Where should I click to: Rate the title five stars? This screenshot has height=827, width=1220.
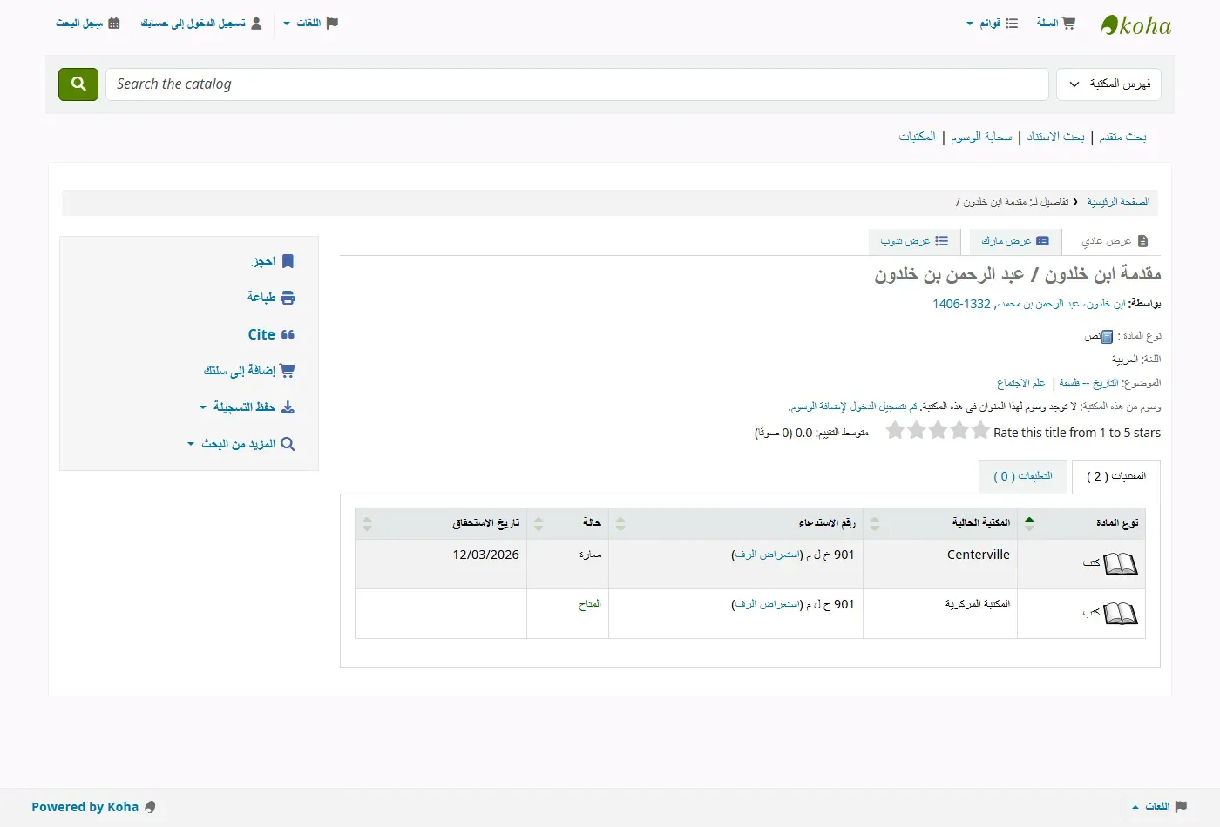point(895,431)
